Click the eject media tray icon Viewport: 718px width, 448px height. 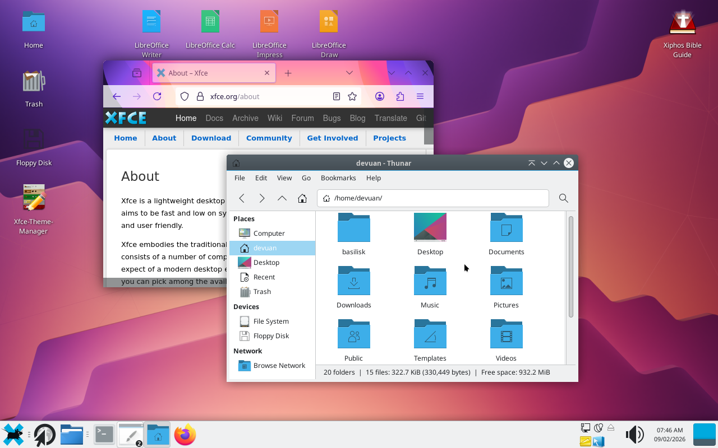(x=611, y=428)
